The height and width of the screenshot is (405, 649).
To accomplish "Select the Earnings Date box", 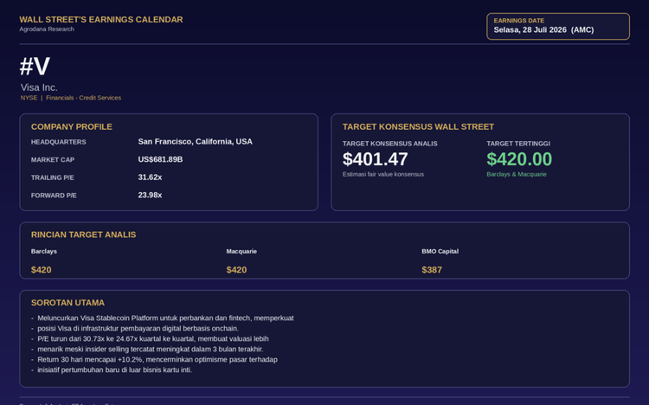I will click(558, 27).
